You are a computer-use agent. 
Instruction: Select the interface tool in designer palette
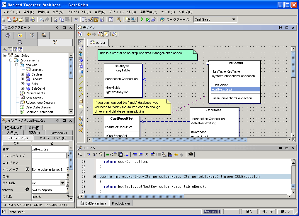coord(81,66)
